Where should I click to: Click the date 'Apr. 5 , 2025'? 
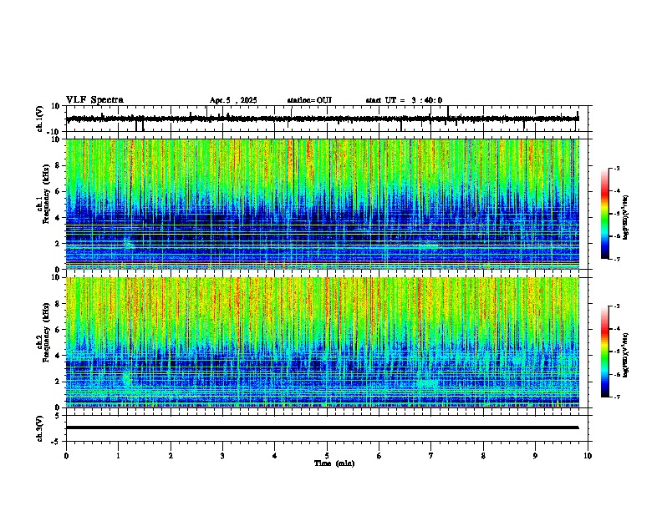233,100
